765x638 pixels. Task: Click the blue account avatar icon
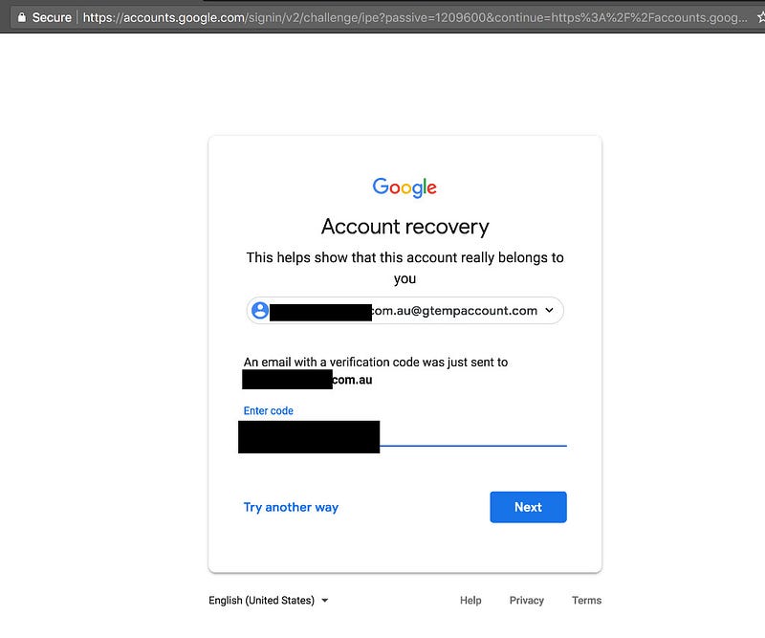pos(260,310)
